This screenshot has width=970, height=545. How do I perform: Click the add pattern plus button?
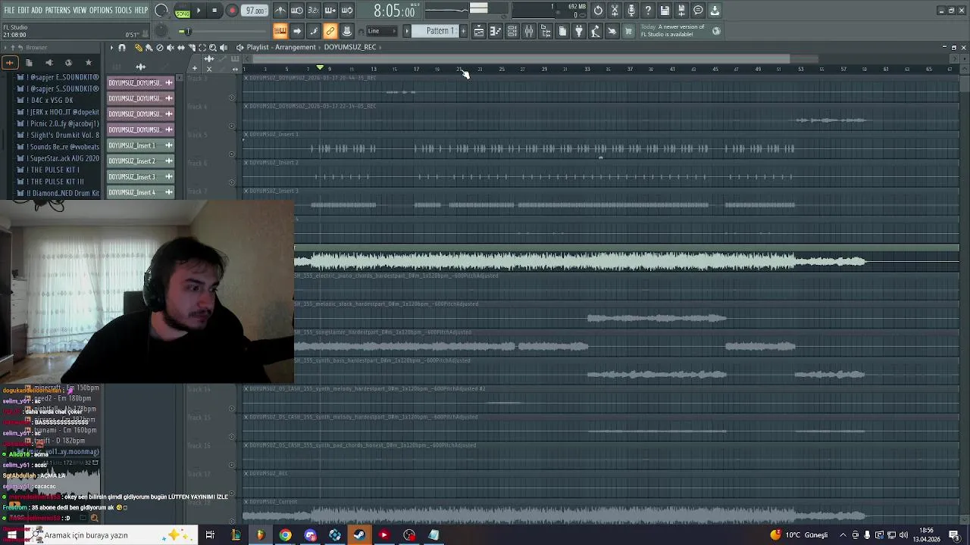(464, 31)
